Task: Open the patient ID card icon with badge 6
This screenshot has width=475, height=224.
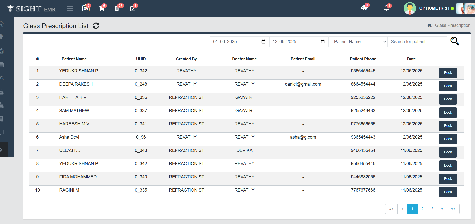Action: 86,8
